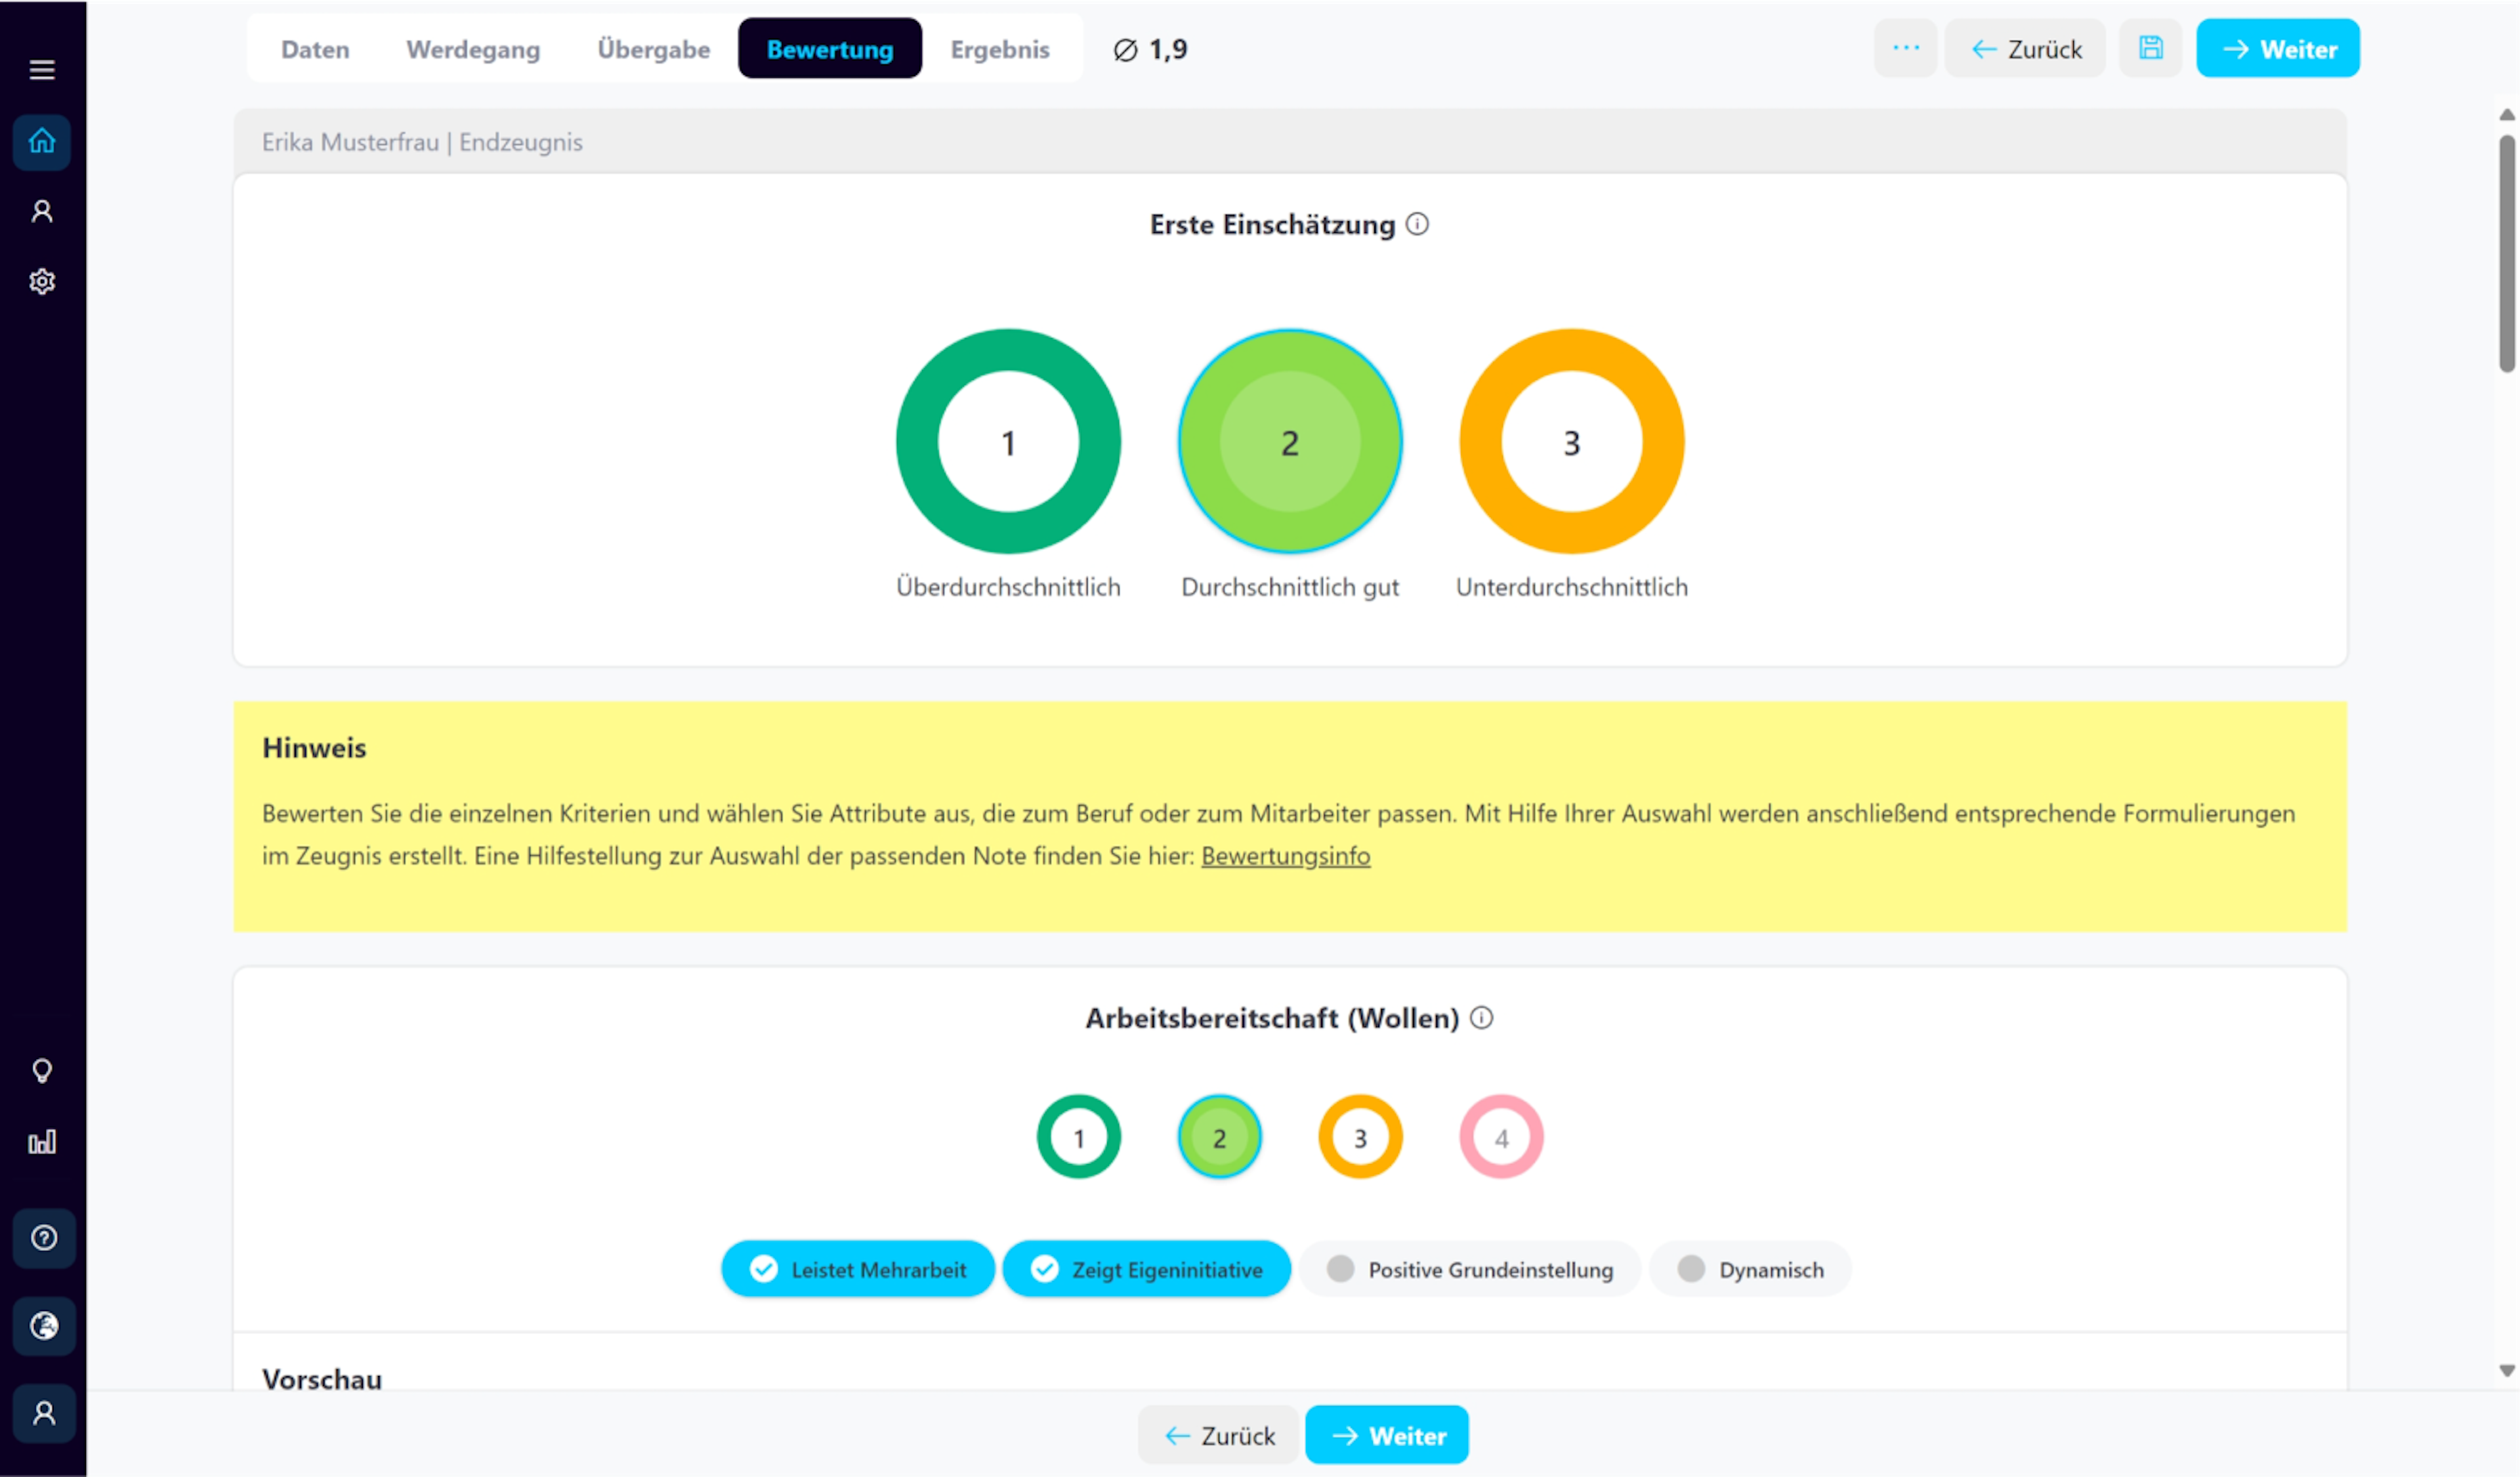The height and width of the screenshot is (1477, 2520).
Task: Enable the Dynamisch attribute
Action: pyautogui.click(x=1749, y=1269)
